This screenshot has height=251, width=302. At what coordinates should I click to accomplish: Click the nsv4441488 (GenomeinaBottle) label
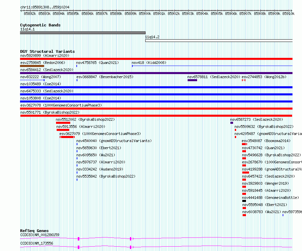(x=270, y=198)
